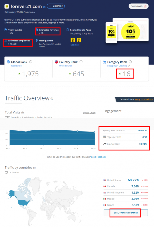154x227 pixels.
Task: Click the Country Rank info icon
Action: coord(81,62)
